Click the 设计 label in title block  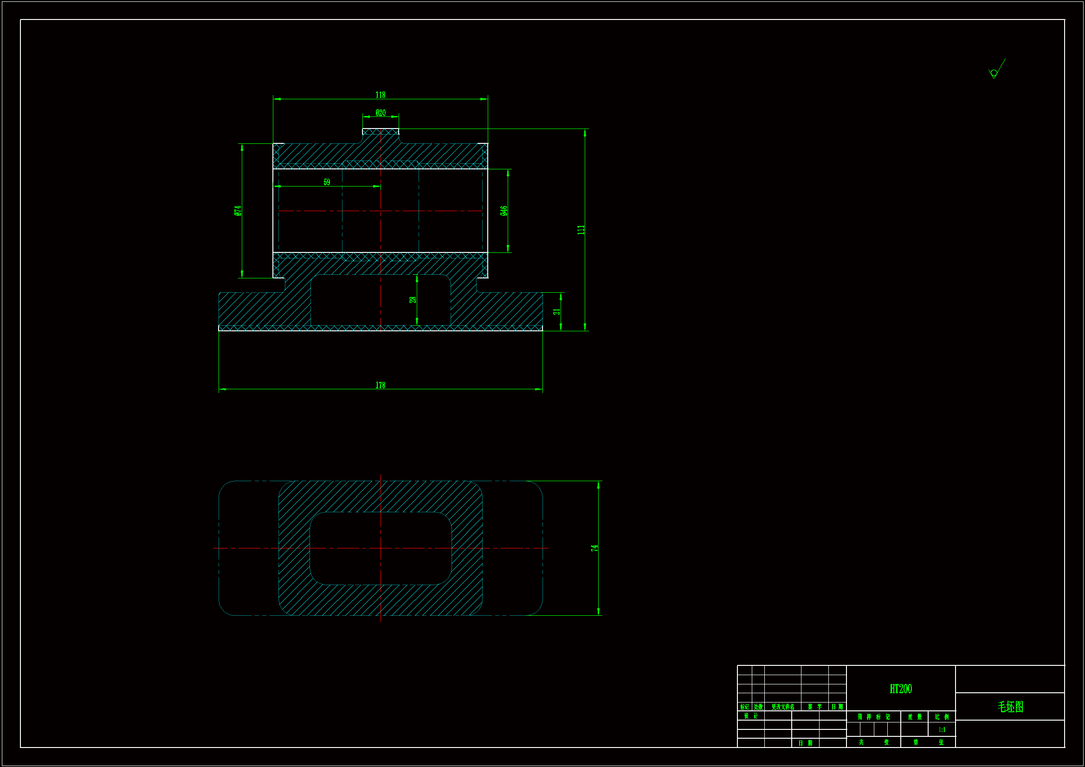click(751, 716)
